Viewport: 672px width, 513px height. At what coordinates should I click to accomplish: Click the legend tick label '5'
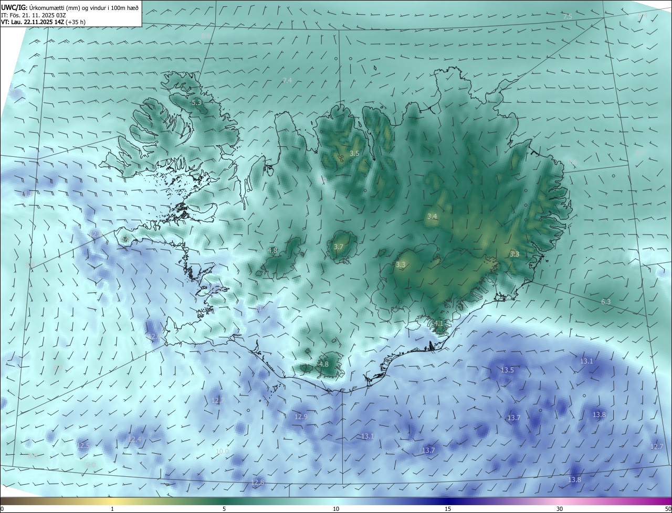coord(224,509)
